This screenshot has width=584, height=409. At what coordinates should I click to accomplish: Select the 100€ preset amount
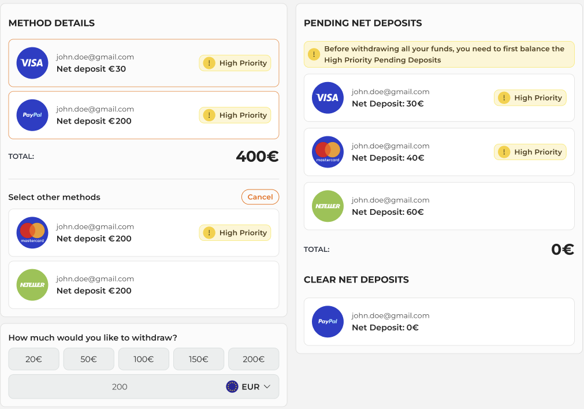point(143,359)
